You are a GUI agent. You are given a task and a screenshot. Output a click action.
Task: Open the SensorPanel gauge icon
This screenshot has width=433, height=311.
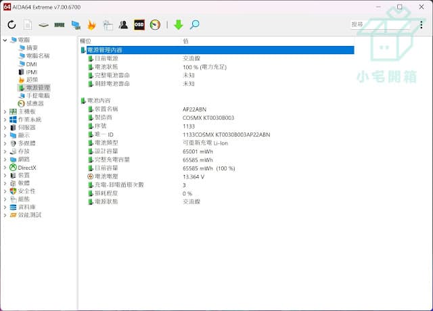[x=155, y=25]
